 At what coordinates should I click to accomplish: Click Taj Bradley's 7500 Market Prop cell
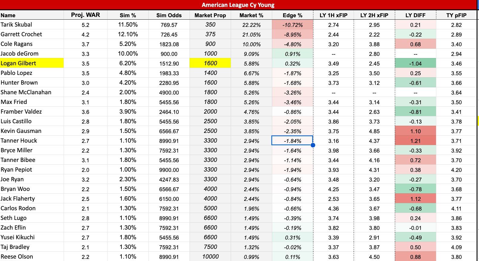point(210,247)
